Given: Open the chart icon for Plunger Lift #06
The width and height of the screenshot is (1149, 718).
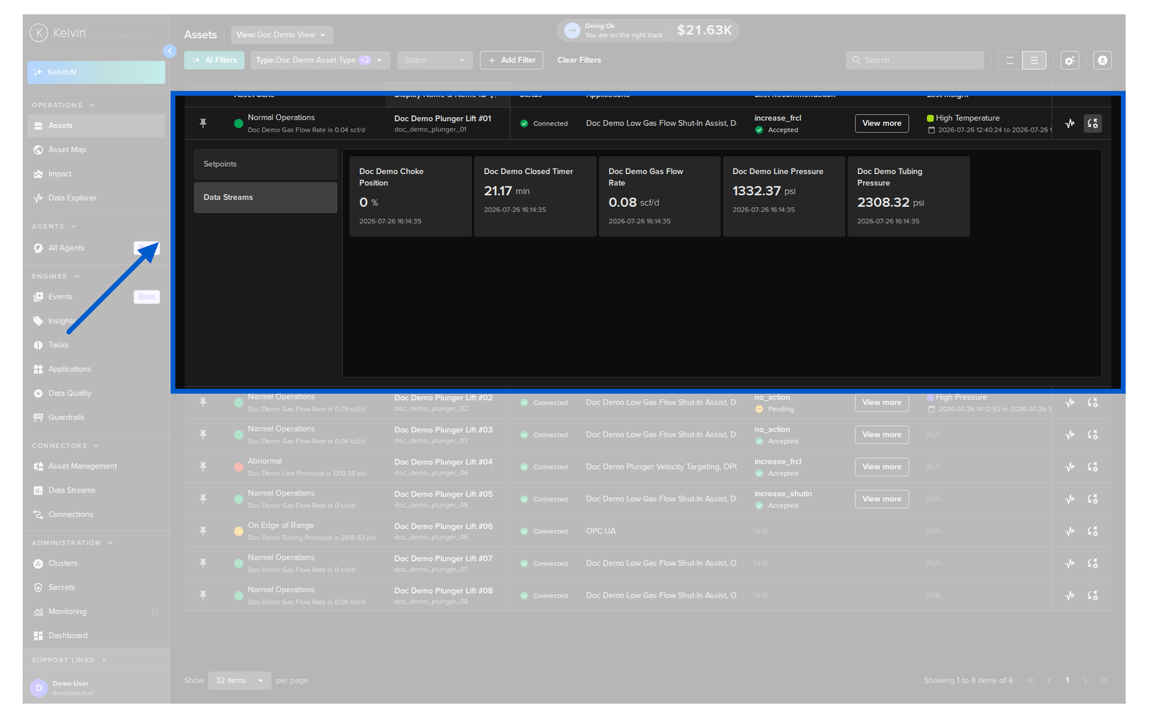Looking at the screenshot, I should pyautogui.click(x=1070, y=531).
